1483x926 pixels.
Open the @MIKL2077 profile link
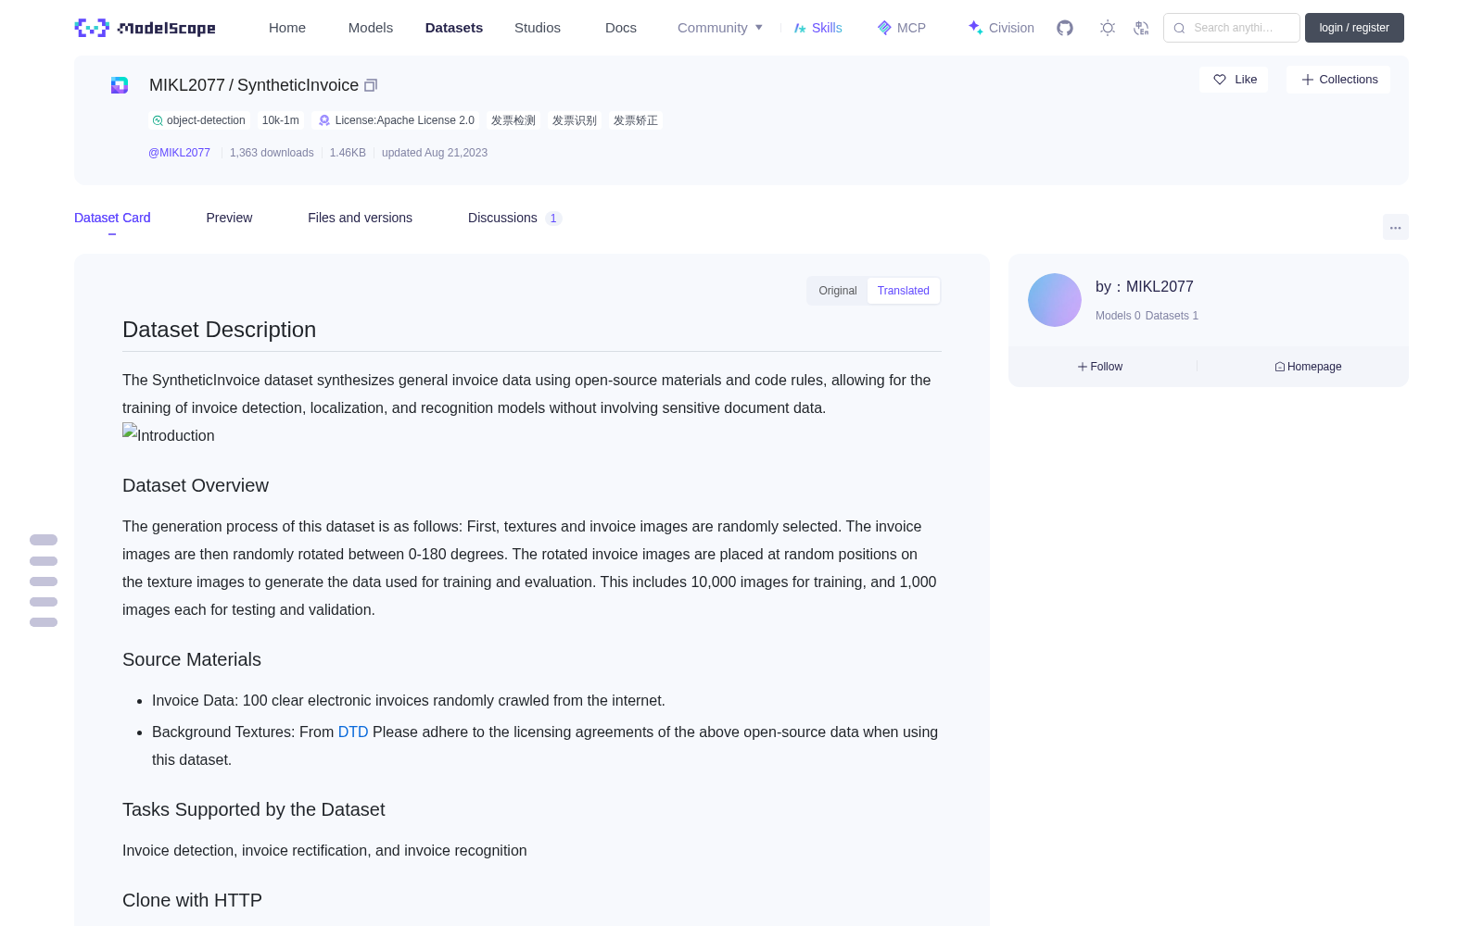click(x=180, y=153)
